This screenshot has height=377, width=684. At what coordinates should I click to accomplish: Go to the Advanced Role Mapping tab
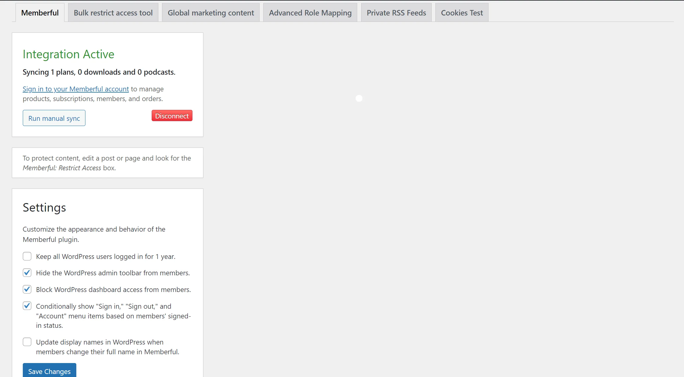[x=310, y=13]
